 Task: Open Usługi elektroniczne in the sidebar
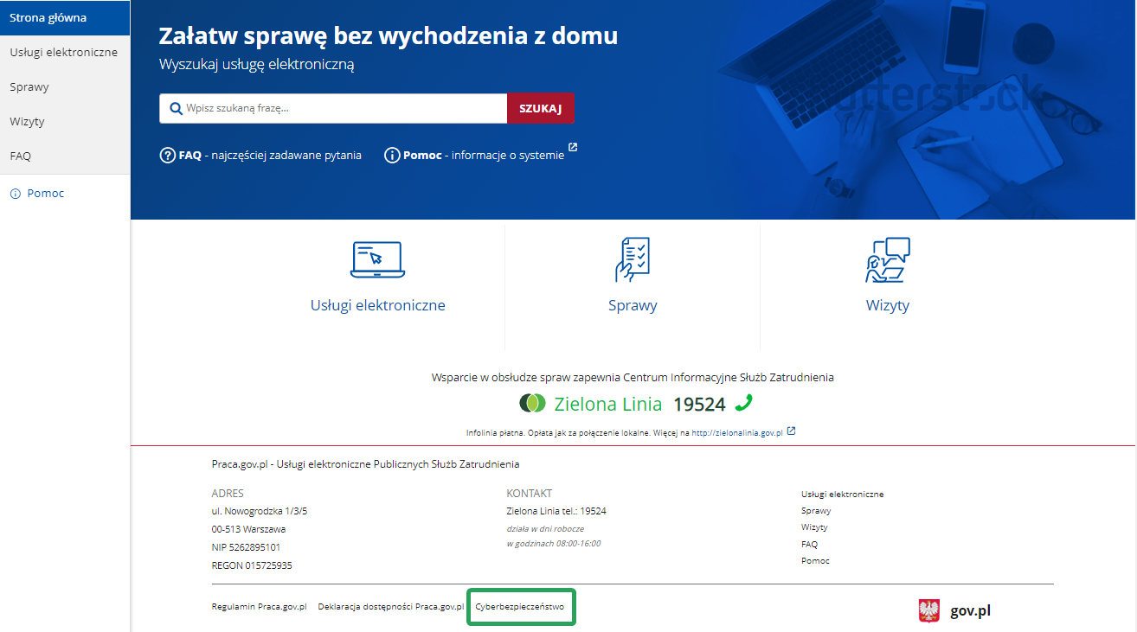[65, 53]
